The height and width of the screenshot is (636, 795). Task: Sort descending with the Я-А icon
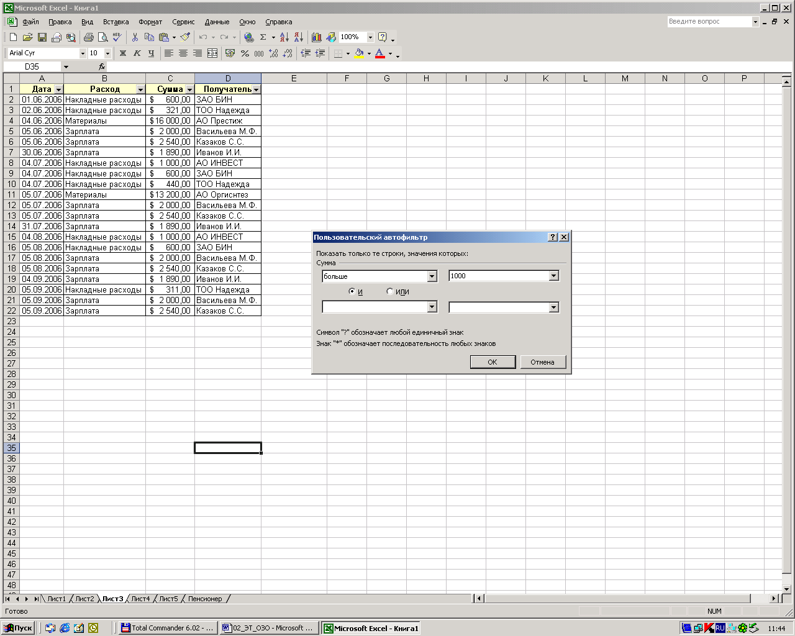tap(299, 37)
